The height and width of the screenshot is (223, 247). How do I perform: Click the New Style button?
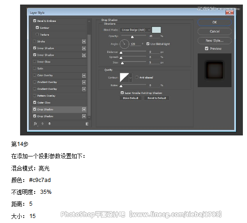(215, 41)
